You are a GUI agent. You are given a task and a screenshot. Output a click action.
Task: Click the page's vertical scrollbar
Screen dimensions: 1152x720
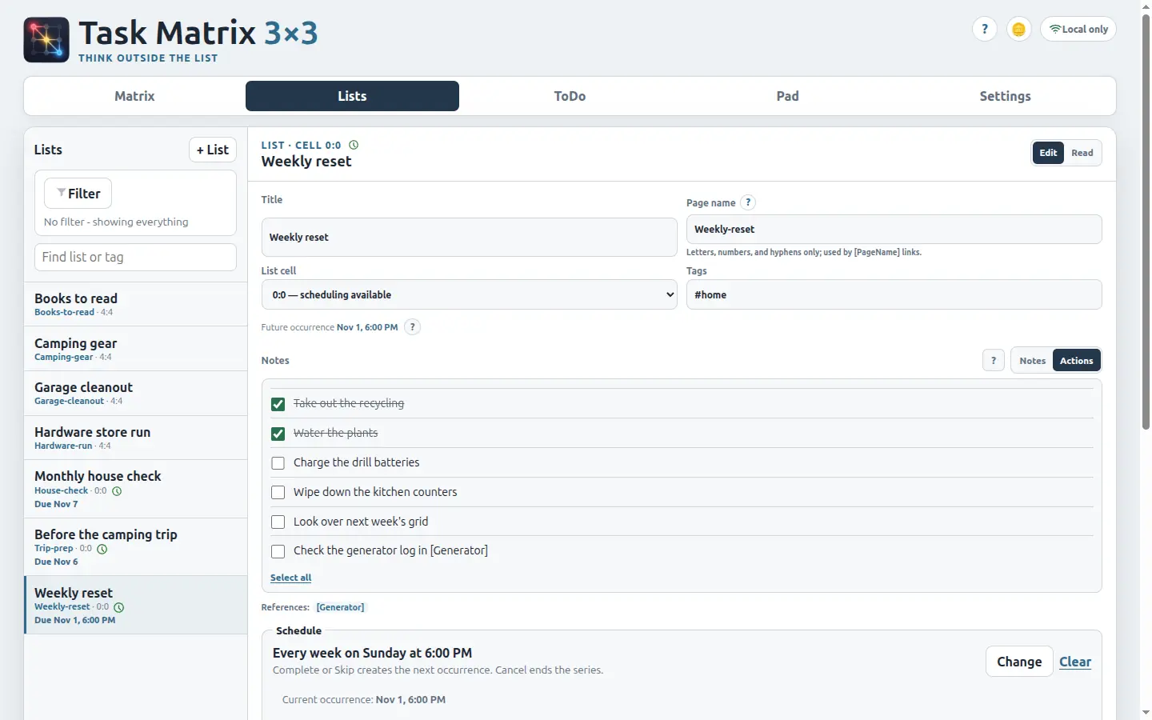tap(1146, 224)
